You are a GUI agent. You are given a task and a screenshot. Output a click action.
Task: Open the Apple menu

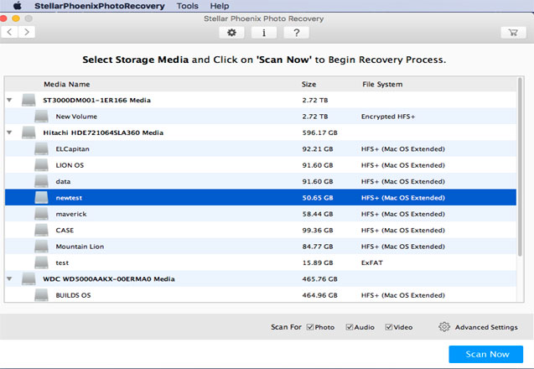(x=17, y=6)
